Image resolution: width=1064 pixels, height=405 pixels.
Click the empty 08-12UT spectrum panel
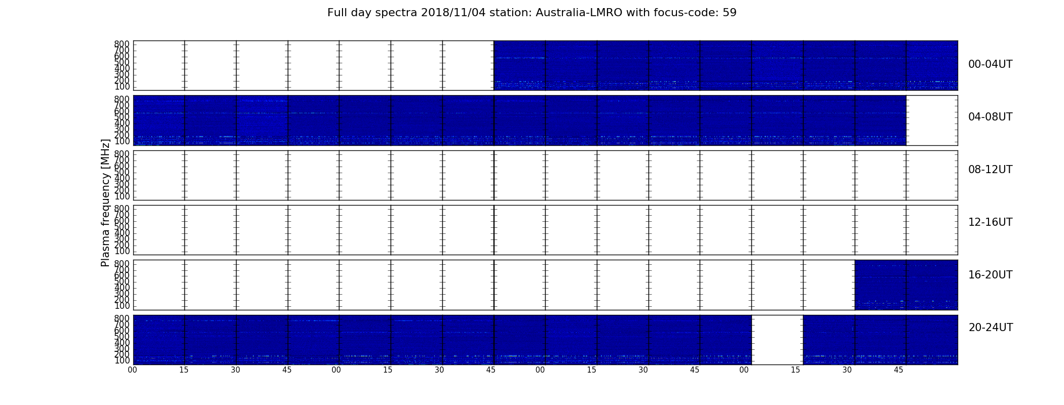click(545, 175)
